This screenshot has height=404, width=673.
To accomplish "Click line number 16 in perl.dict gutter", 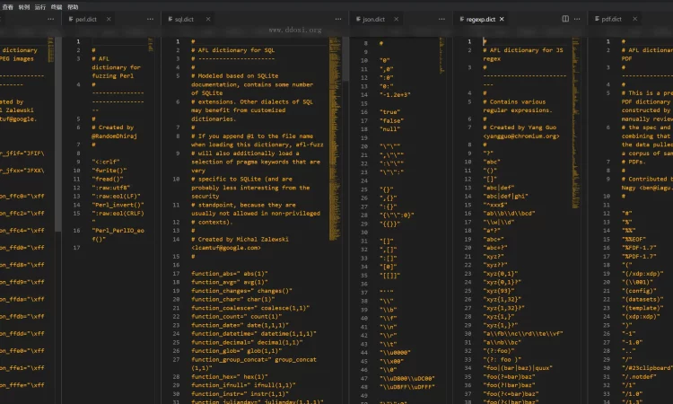I will pos(76,231).
